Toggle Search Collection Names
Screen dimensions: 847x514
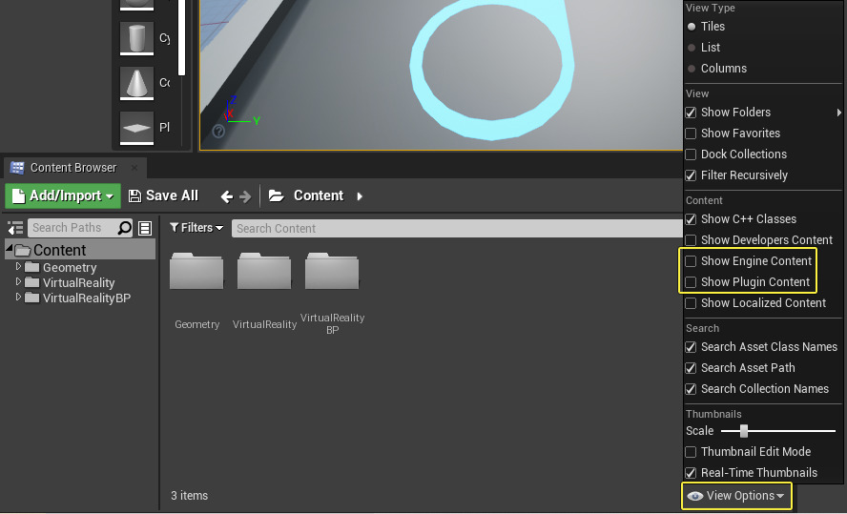coord(691,389)
